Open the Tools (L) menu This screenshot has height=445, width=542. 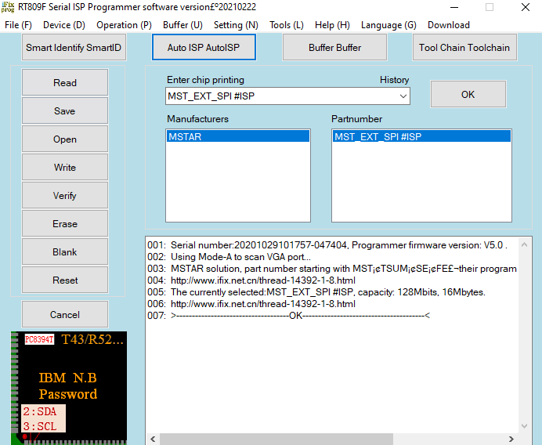pos(286,25)
